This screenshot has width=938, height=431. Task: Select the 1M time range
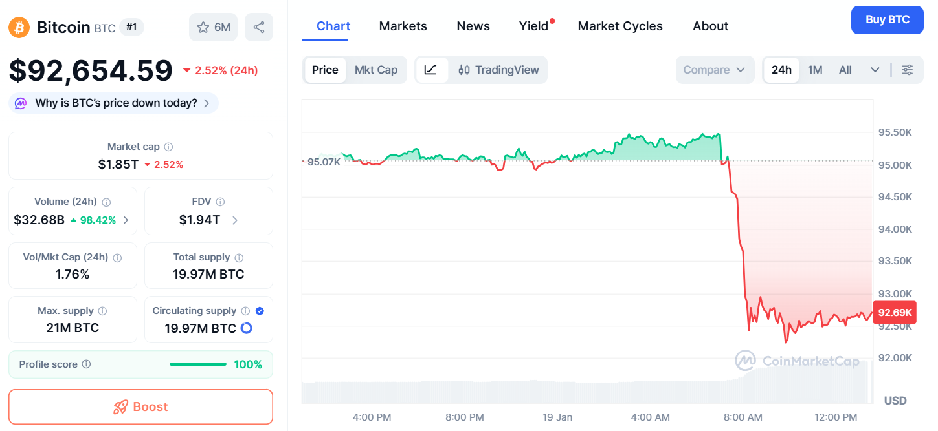[815, 70]
